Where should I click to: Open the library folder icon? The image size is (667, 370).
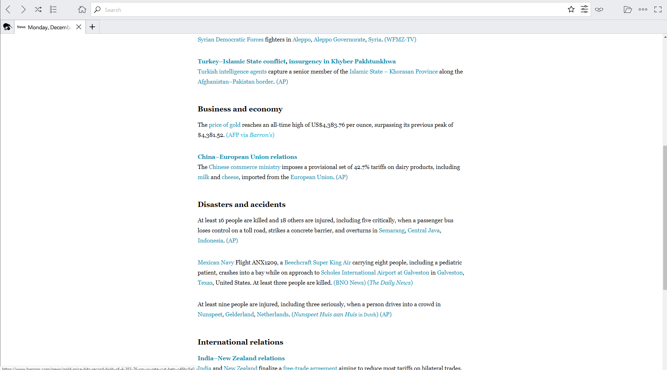click(x=628, y=9)
